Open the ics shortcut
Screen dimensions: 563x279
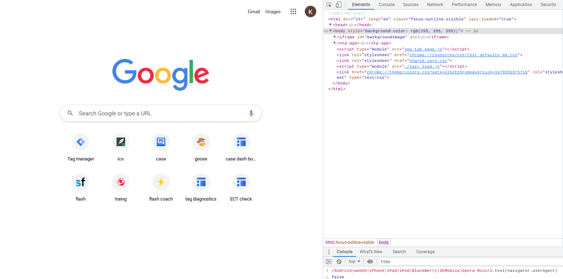click(x=121, y=148)
